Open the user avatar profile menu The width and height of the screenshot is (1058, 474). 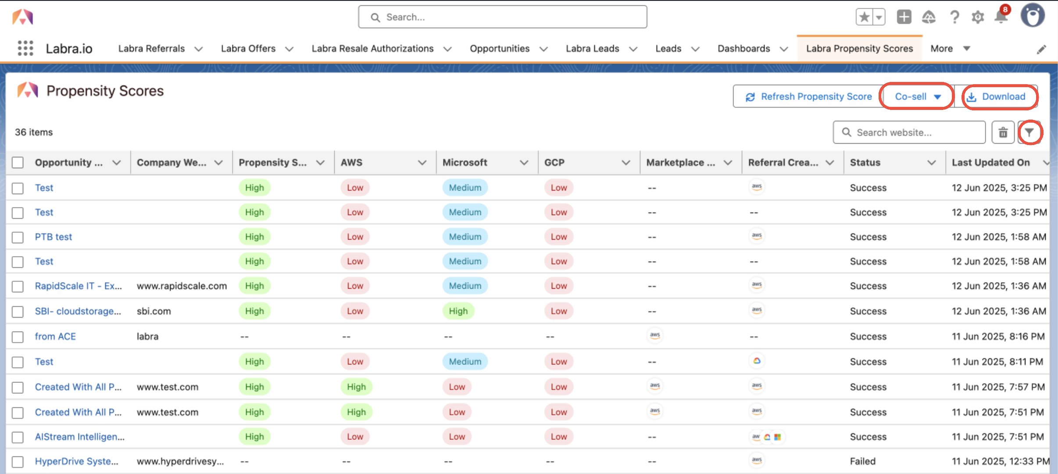pyautogui.click(x=1033, y=16)
